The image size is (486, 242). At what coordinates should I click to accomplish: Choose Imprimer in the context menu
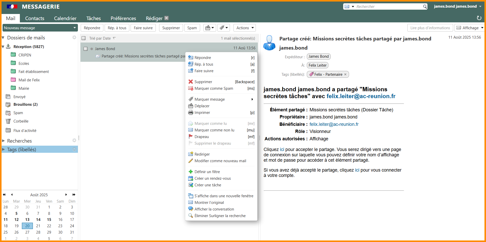point(202,113)
